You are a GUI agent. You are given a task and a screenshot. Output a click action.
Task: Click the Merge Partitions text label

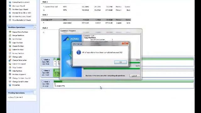(x=18, y=35)
